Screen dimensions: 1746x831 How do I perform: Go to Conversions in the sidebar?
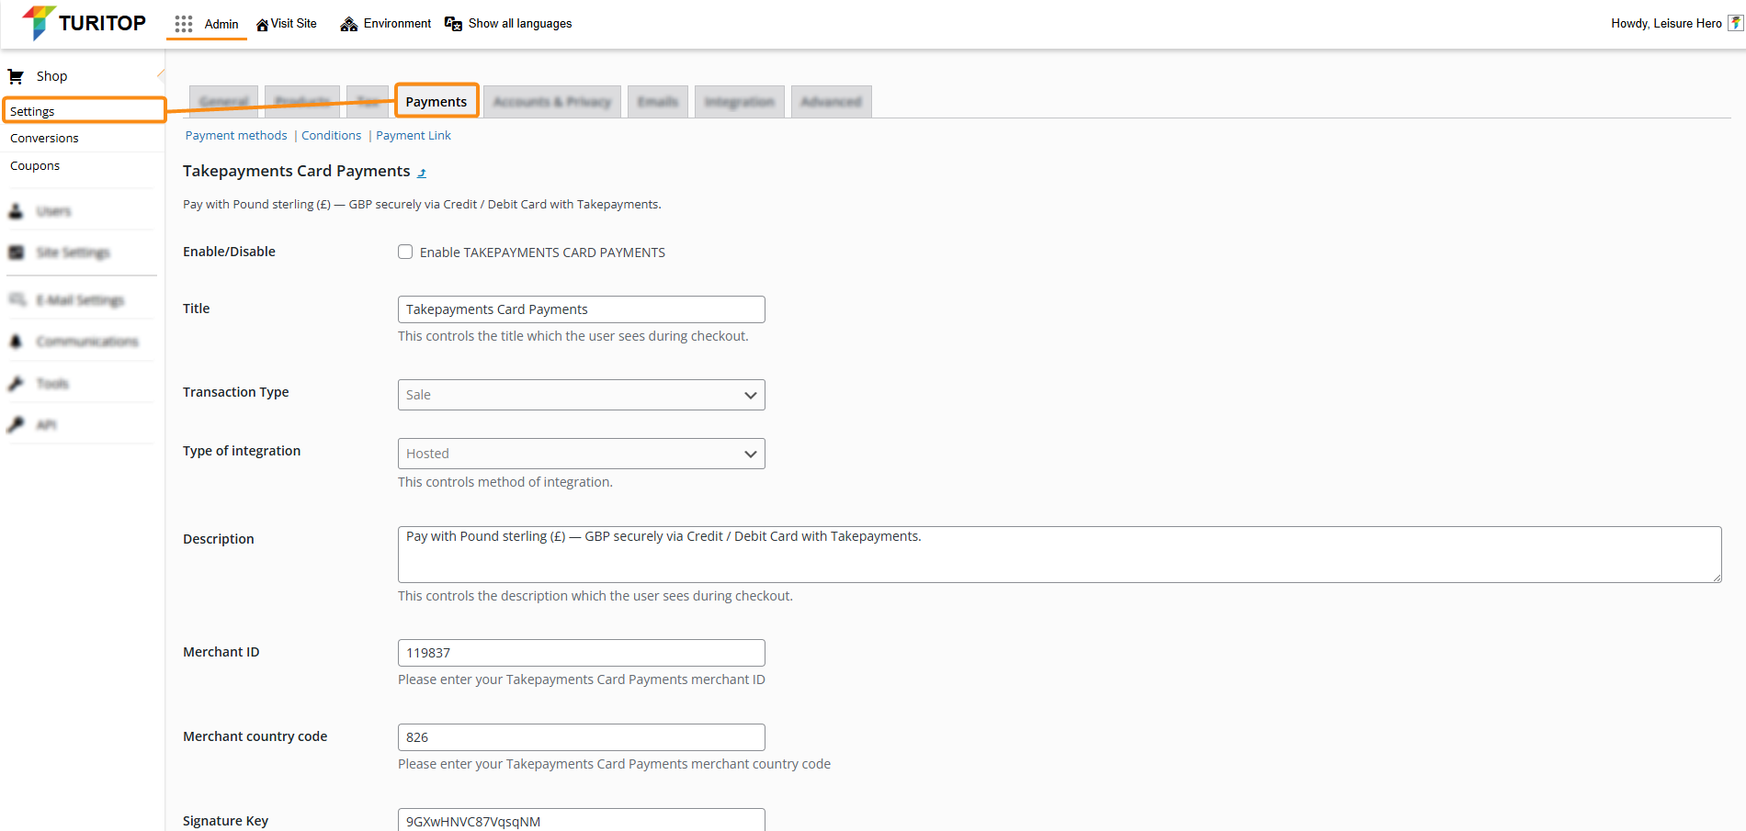click(x=44, y=139)
